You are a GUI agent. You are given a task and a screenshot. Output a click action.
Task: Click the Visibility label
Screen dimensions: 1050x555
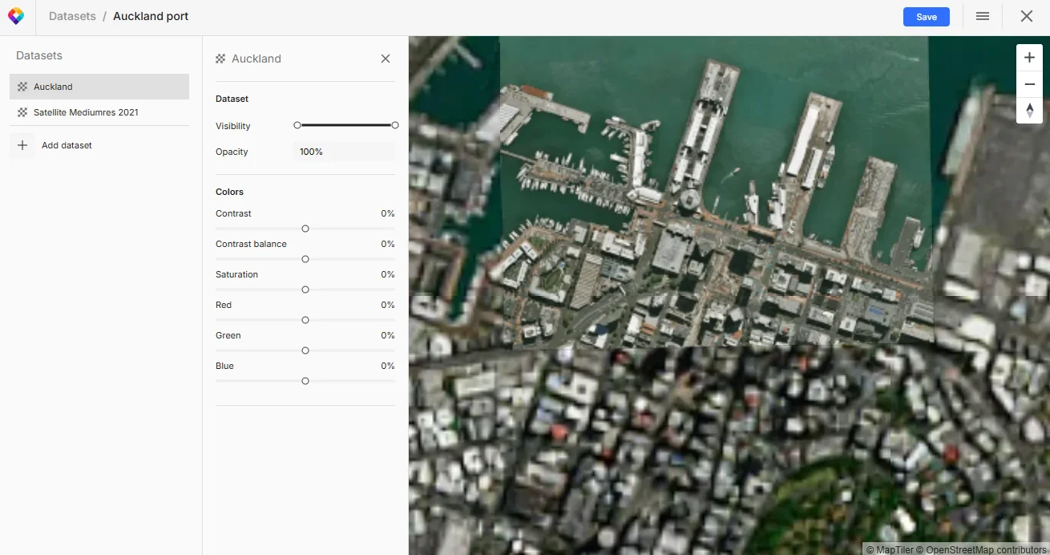tap(233, 126)
